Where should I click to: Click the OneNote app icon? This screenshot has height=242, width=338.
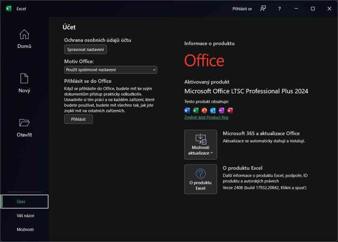coord(221,111)
